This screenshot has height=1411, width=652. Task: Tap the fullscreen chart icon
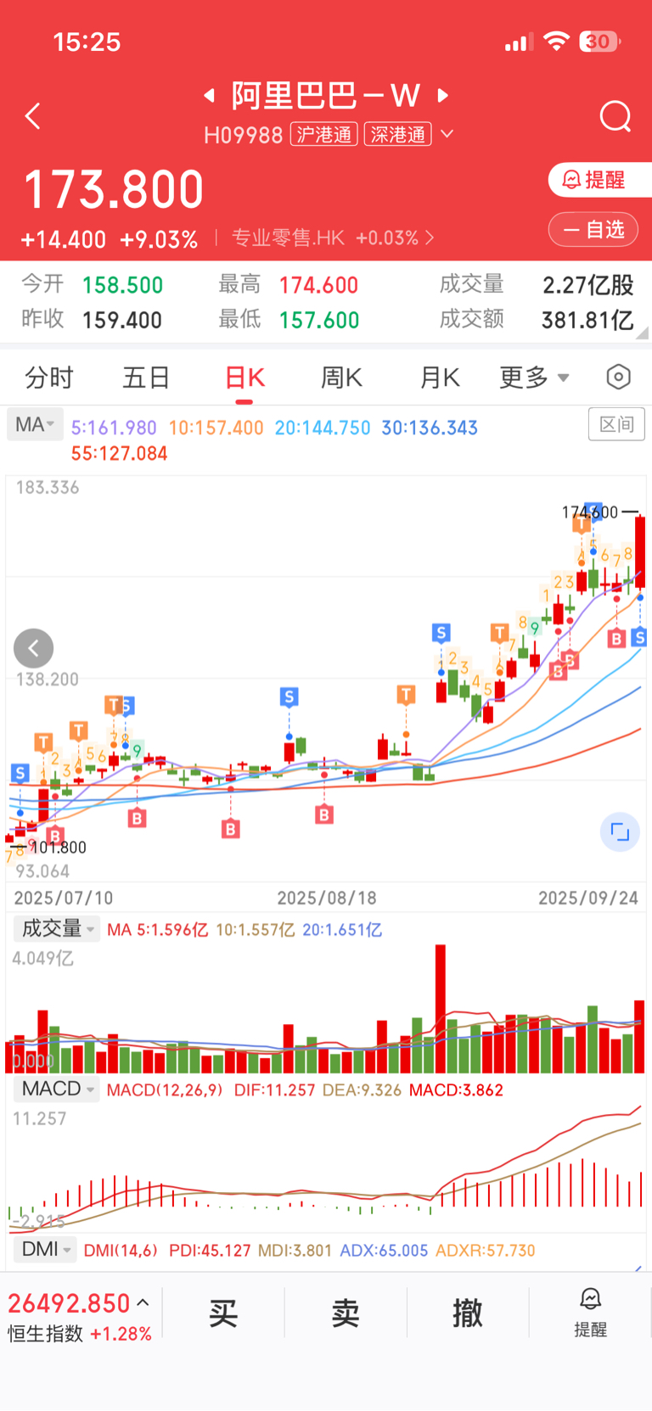(621, 832)
